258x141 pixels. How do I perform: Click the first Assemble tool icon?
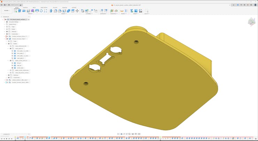click(83, 11)
